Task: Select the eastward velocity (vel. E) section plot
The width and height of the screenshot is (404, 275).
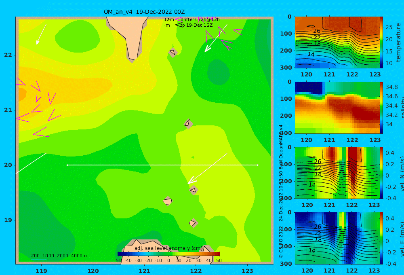Action: coord(337,238)
